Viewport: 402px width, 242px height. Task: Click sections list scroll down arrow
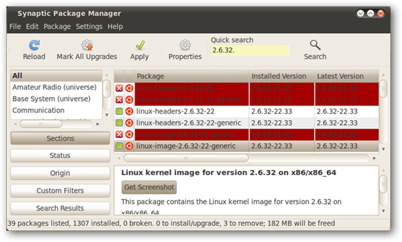coord(107,115)
